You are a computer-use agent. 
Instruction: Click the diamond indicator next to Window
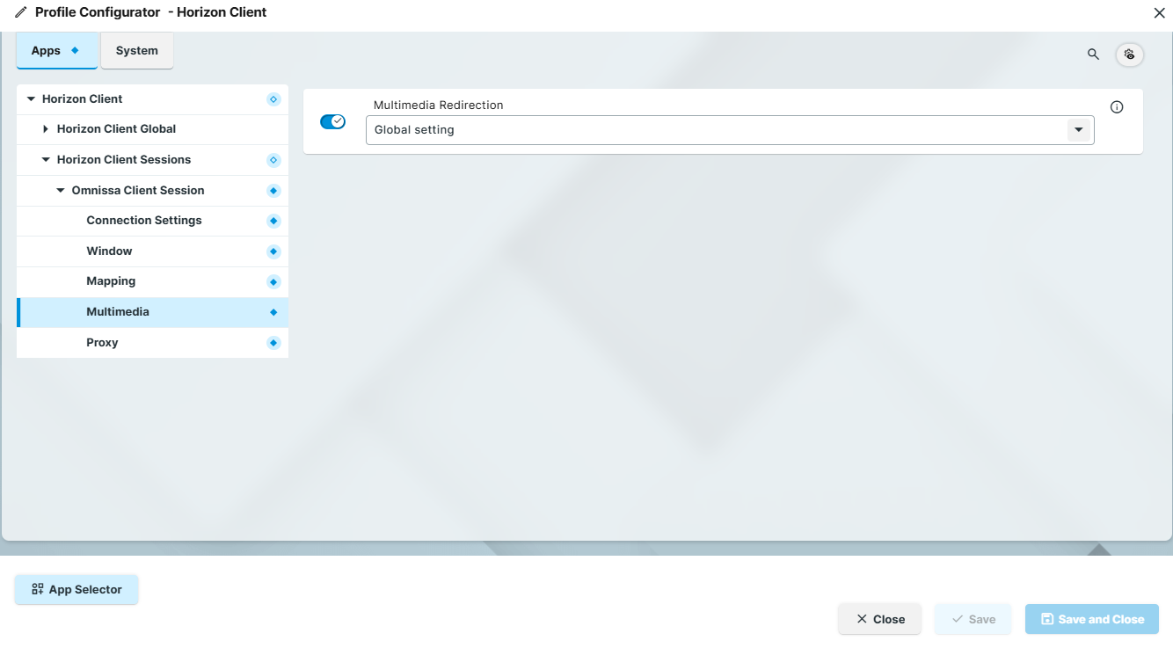[x=273, y=251]
